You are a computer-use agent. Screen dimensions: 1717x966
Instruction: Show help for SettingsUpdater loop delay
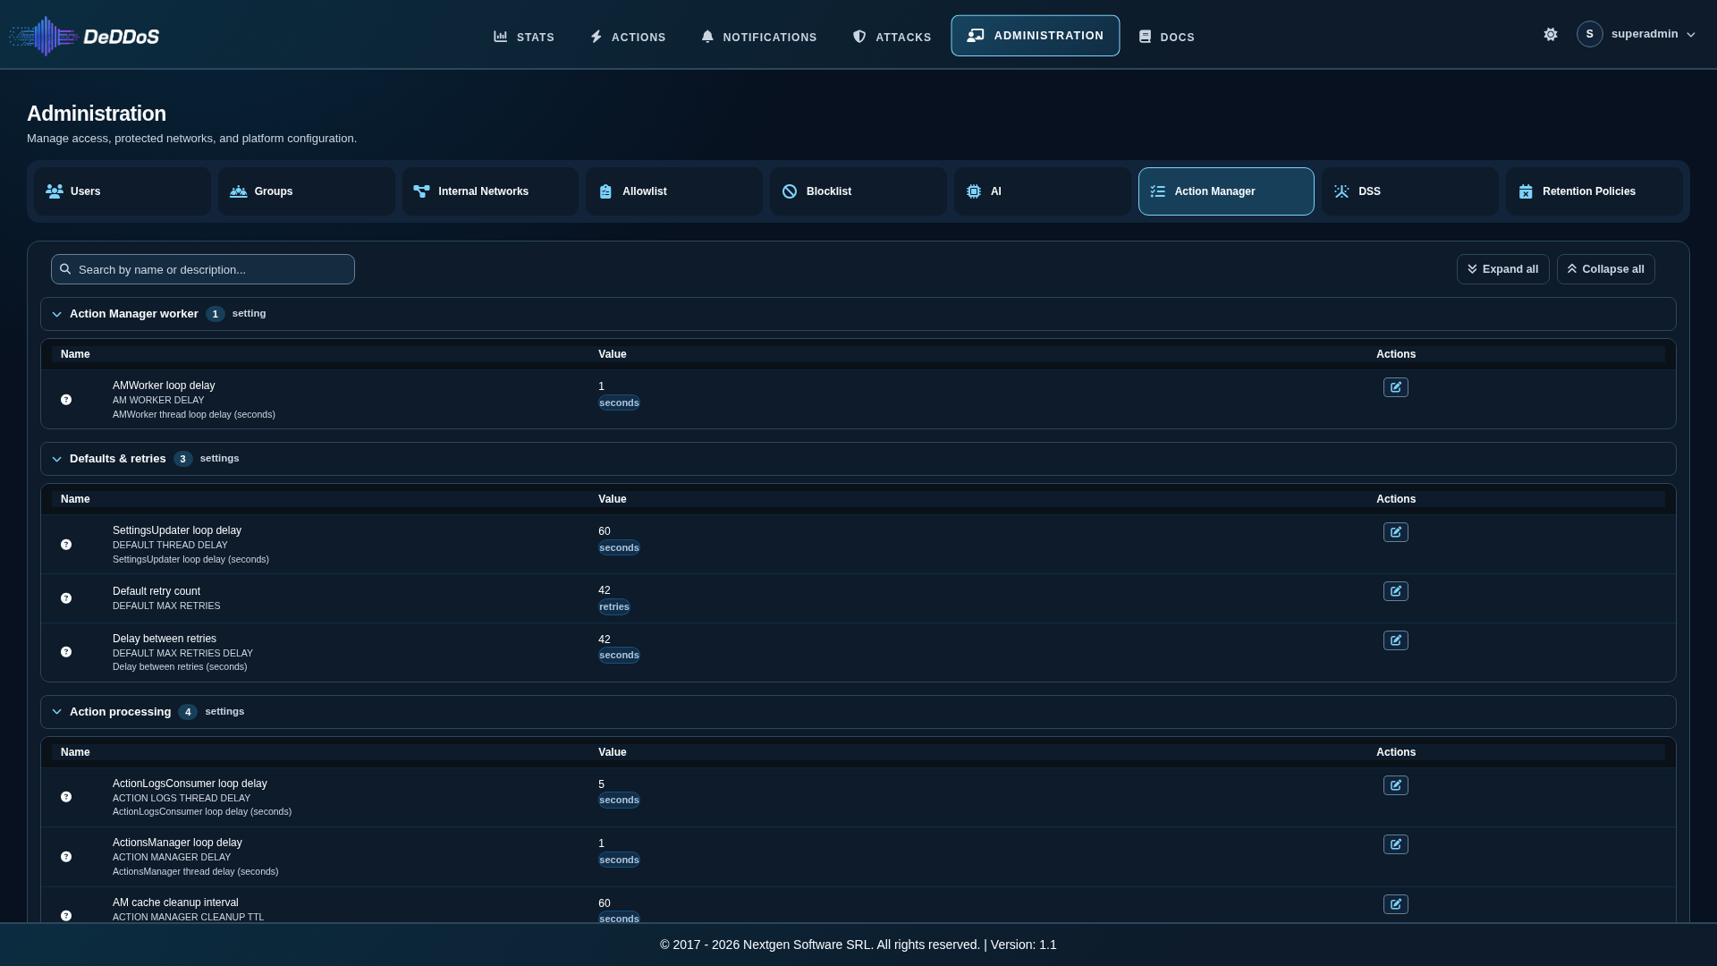tap(66, 545)
